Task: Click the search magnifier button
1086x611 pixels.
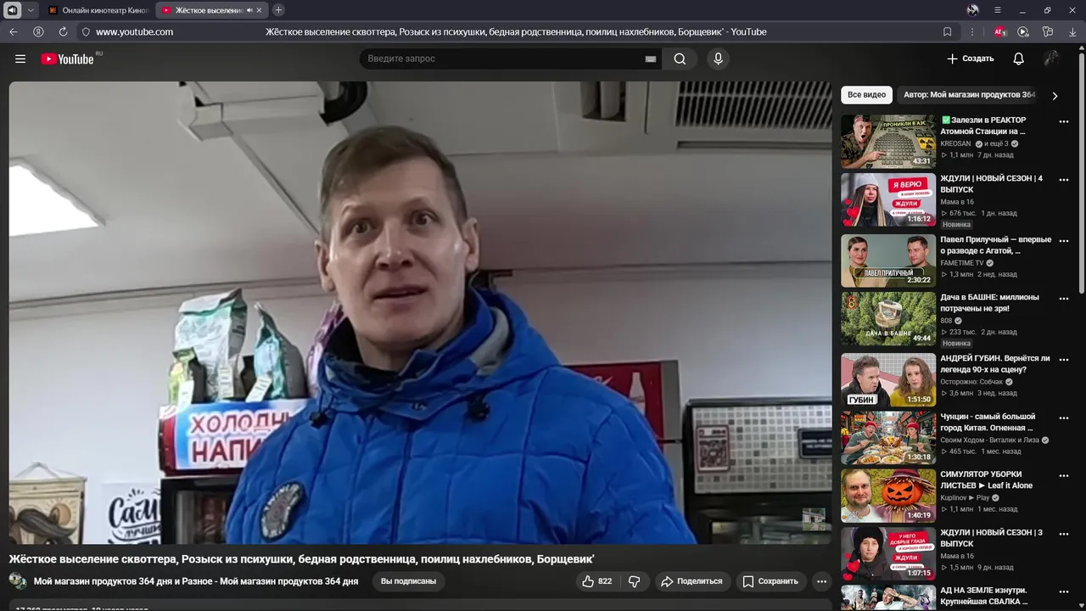Action: click(x=680, y=59)
